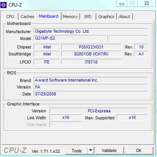This screenshot has height=157, width=157.
Task: Click the BIOS Version value FA
Action: [x=91, y=87]
